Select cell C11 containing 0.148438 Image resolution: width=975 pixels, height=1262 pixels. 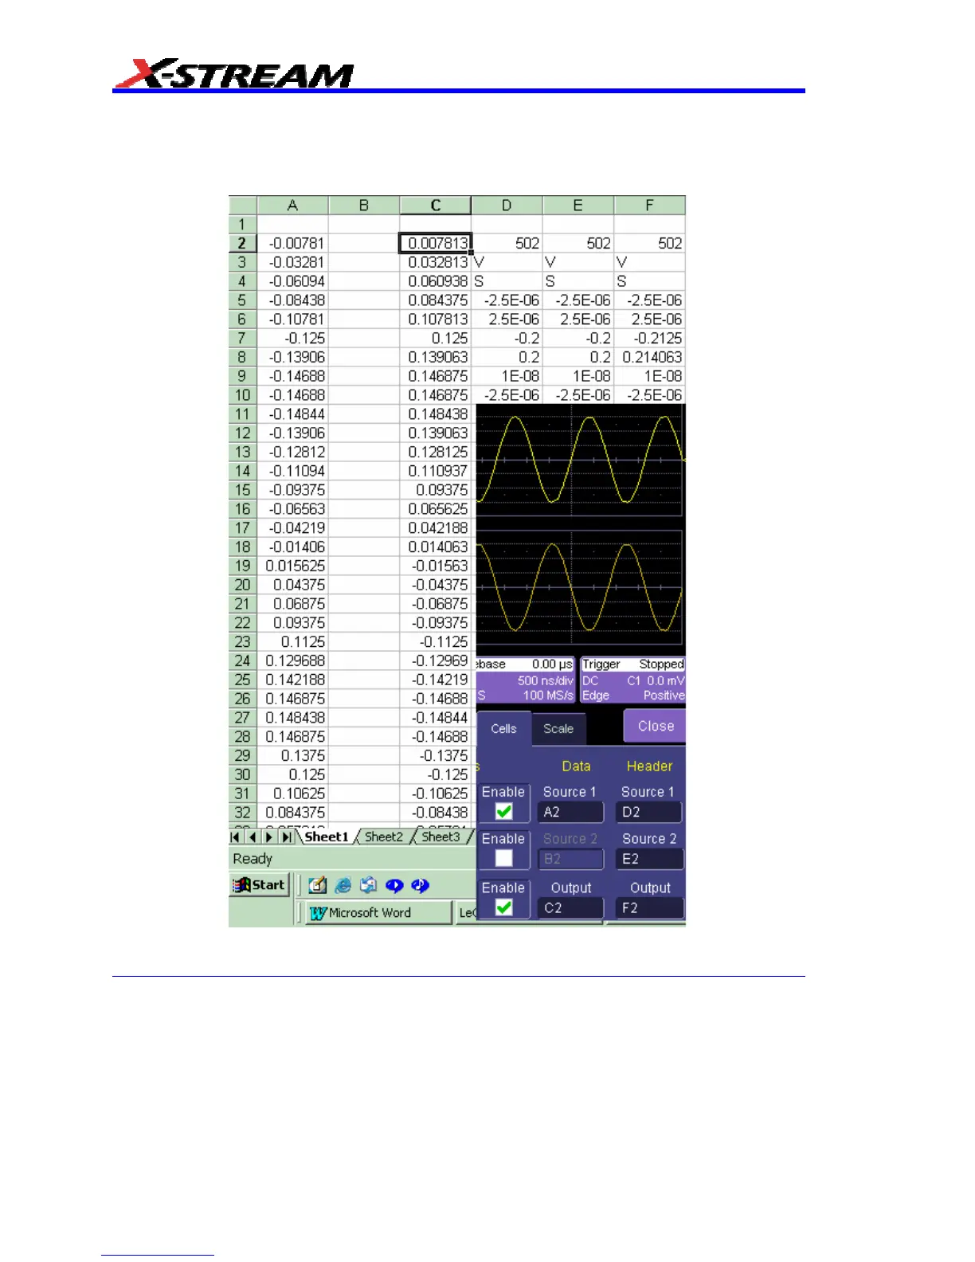tap(436, 414)
